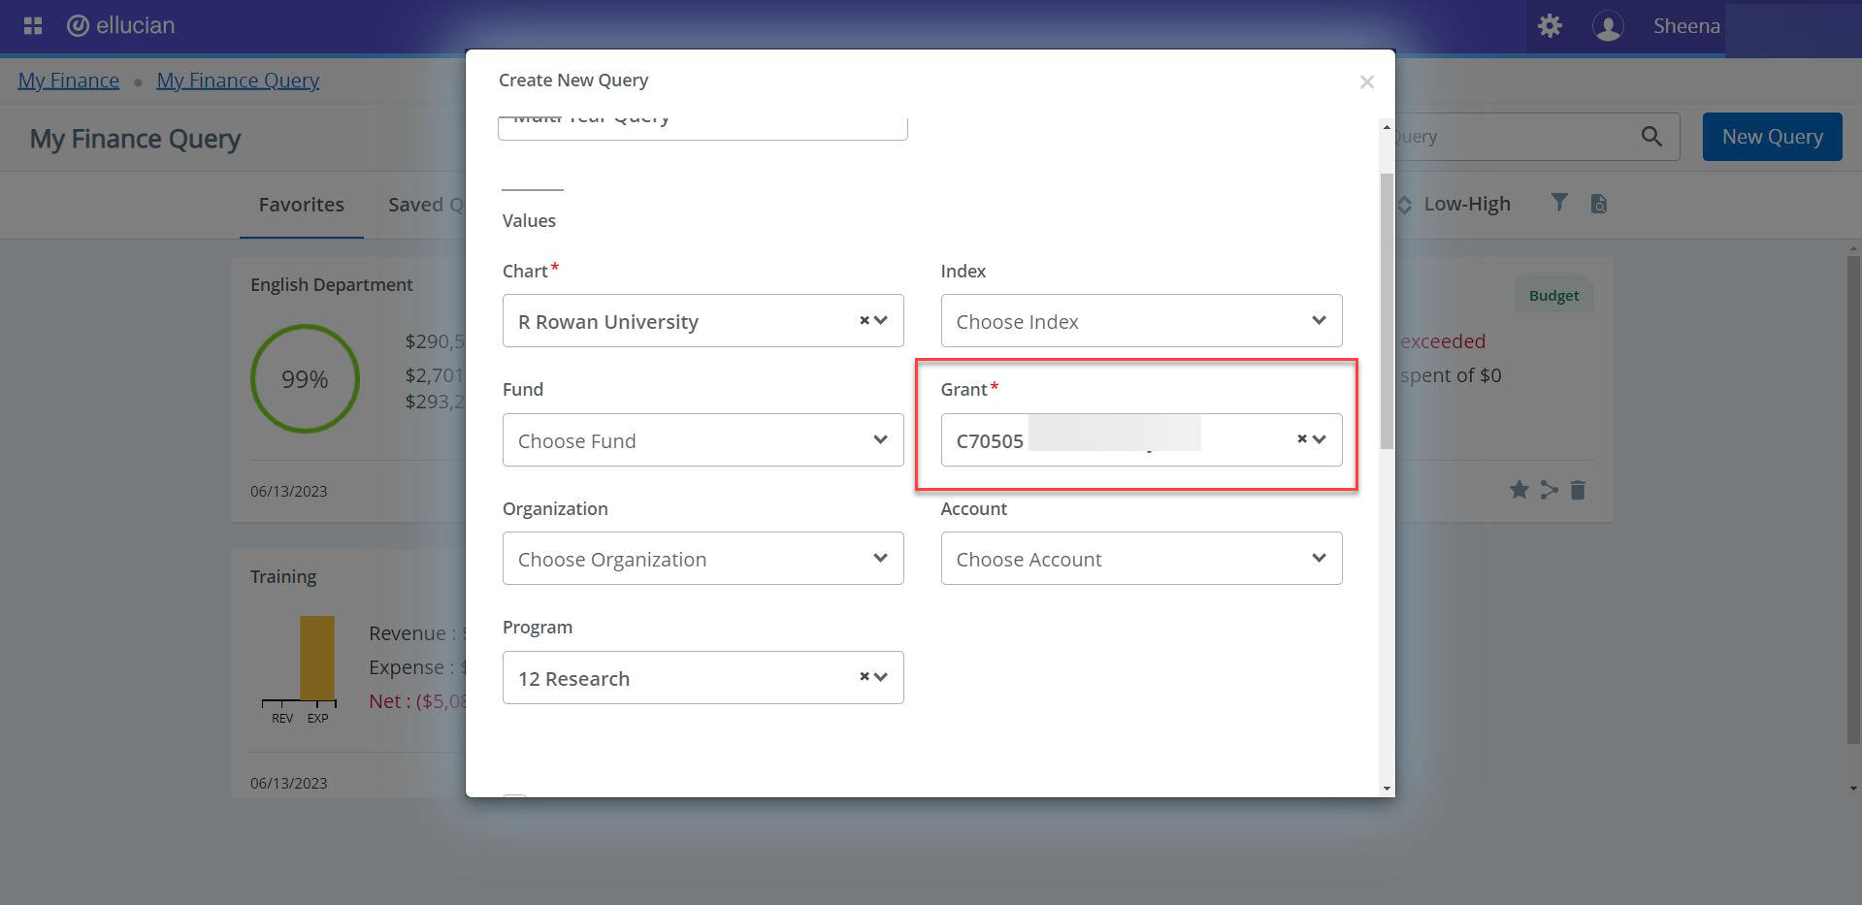
Task: Switch to the Favorites tab
Action: pos(302,205)
